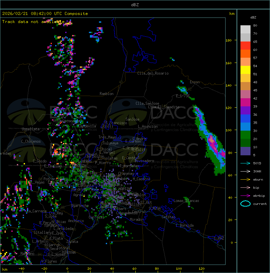Click the 'Track data not available' message
Image resolution: width=270 pixels, height=273 pixels.
coord(33,22)
